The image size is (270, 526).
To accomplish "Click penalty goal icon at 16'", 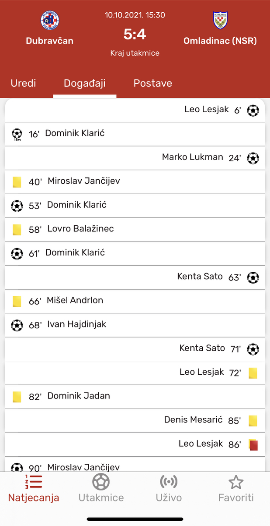I will click(17, 134).
